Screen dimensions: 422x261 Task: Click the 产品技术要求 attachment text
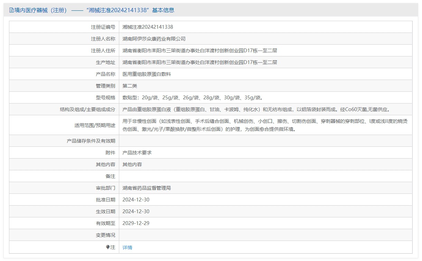pos(137,153)
